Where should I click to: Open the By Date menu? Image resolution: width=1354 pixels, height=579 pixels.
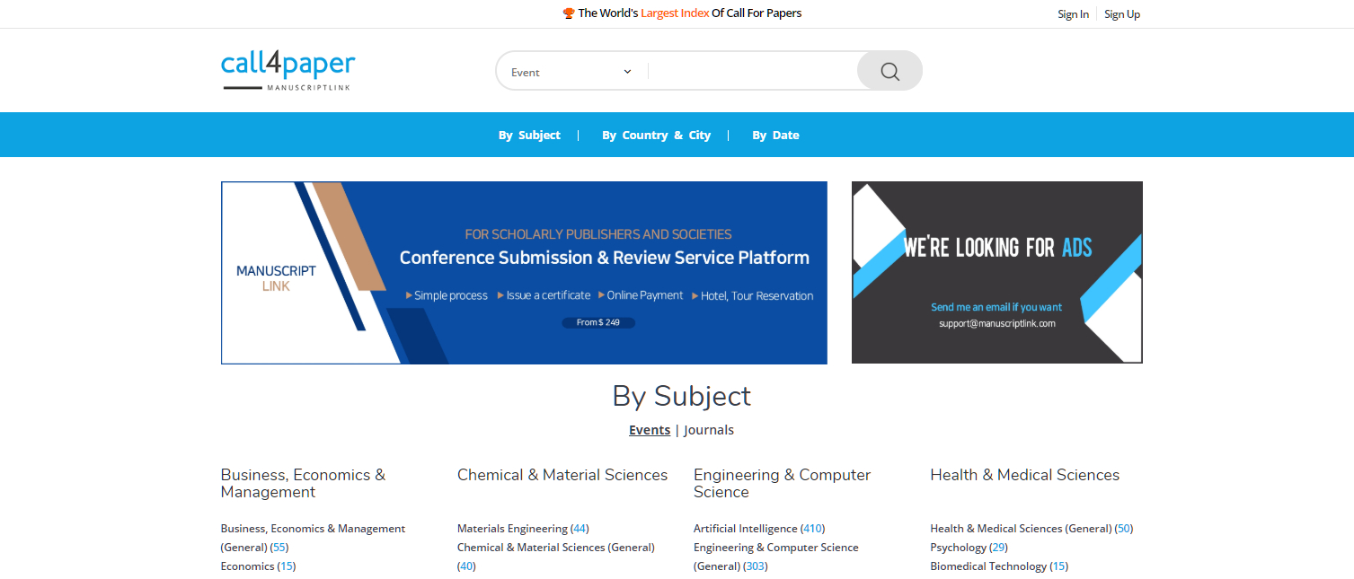pos(775,136)
